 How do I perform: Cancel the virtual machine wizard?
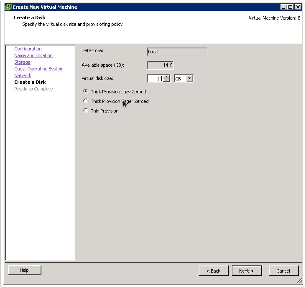click(283, 270)
